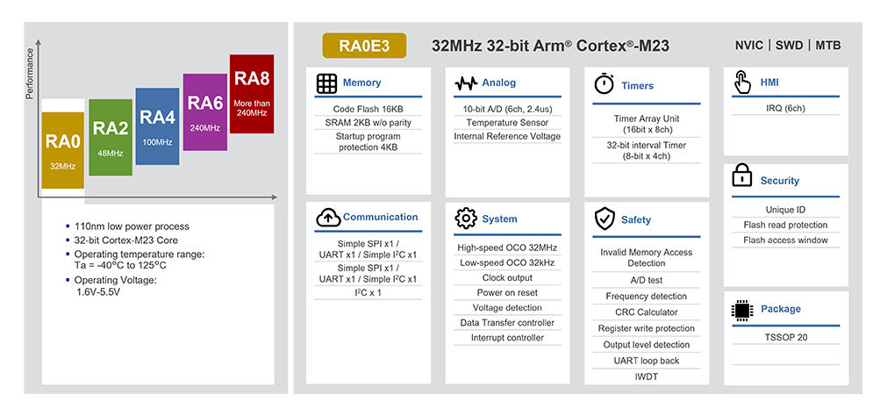Click the Package chip icon
The width and height of the screenshot is (880, 409).
pyautogui.click(x=742, y=309)
